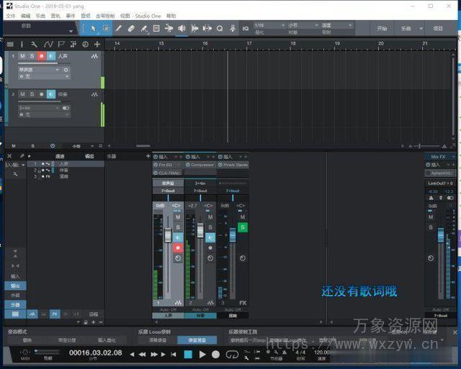Select the Arrow tool in the toolbar

point(93,29)
